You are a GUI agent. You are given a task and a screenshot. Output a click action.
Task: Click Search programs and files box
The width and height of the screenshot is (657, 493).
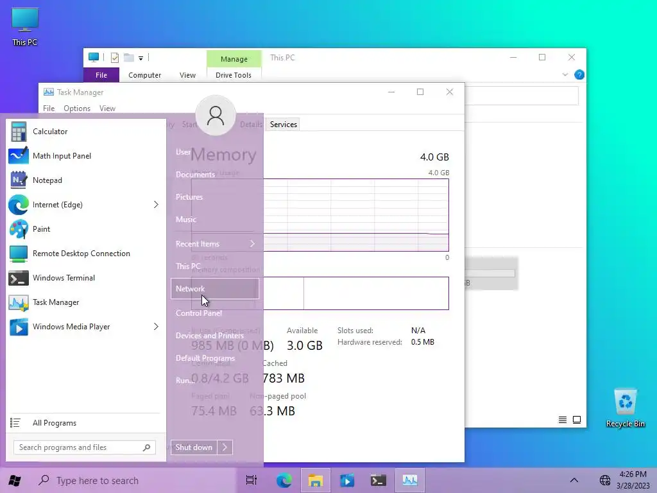(85, 447)
